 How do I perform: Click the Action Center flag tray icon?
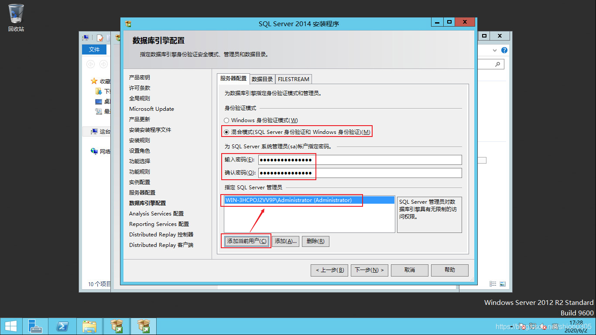(523, 326)
